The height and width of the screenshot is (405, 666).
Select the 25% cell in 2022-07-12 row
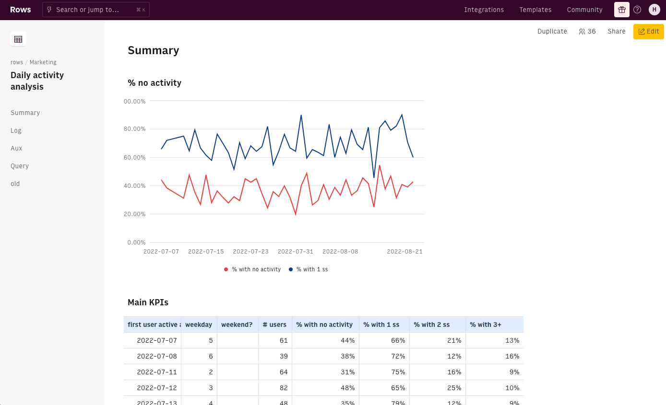[438, 388]
